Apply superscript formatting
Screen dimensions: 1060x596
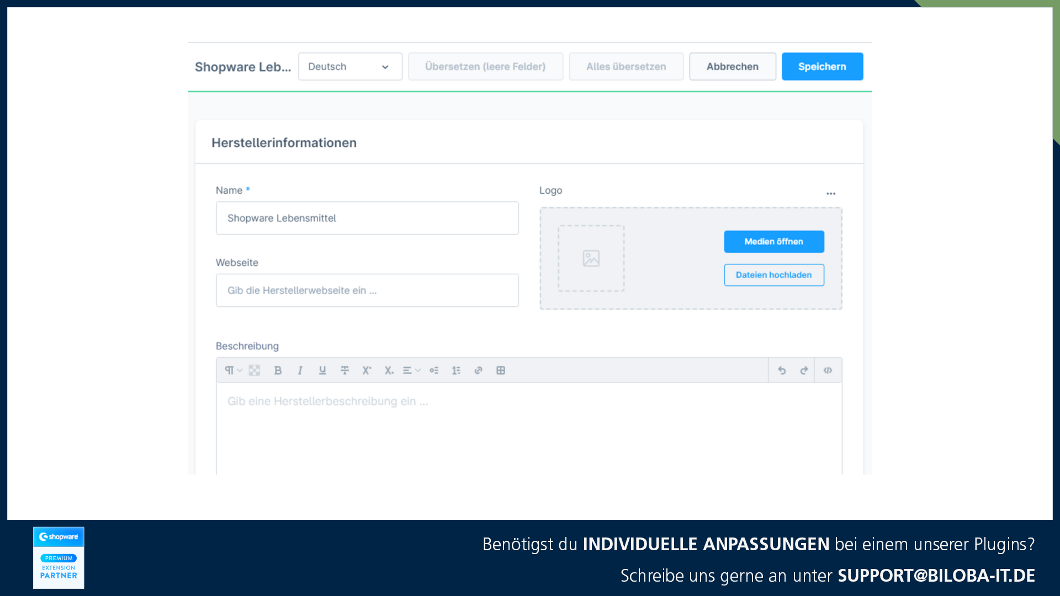click(x=367, y=370)
